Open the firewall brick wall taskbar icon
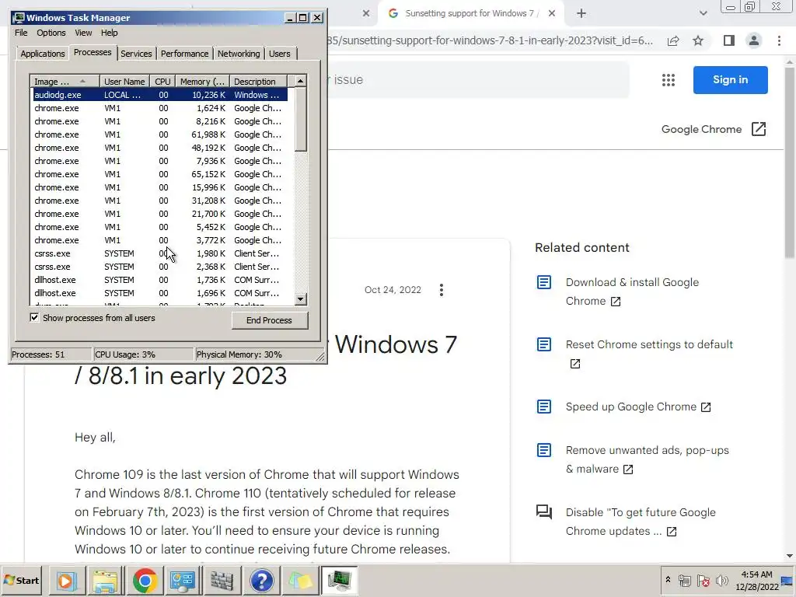The image size is (796, 597). click(x=222, y=580)
